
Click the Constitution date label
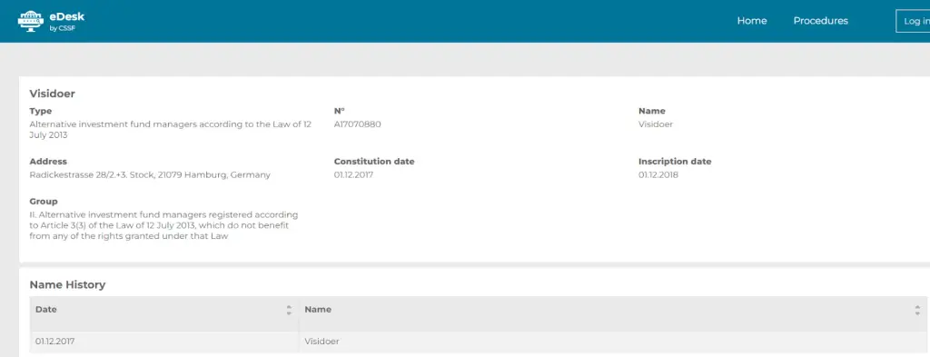point(373,162)
